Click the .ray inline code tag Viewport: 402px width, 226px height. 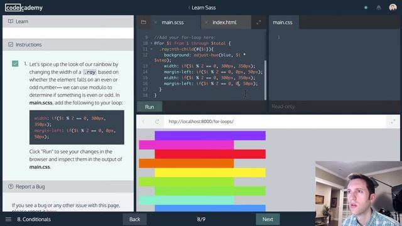point(89,72)
